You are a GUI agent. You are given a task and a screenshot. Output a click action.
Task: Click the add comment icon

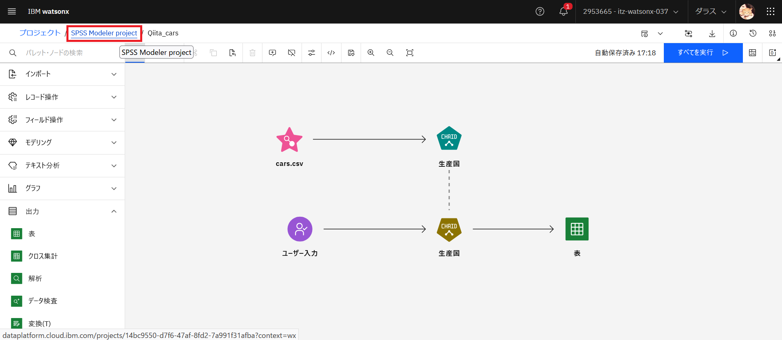[x=272, y=53]
